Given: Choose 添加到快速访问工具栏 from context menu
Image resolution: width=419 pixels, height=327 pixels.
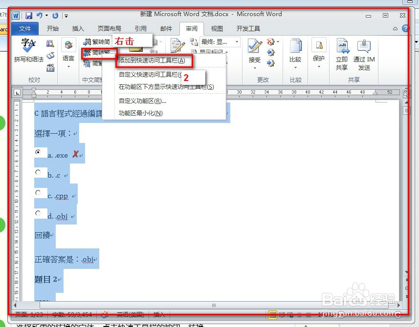Looking at the screenshot, I should point(152,61).
